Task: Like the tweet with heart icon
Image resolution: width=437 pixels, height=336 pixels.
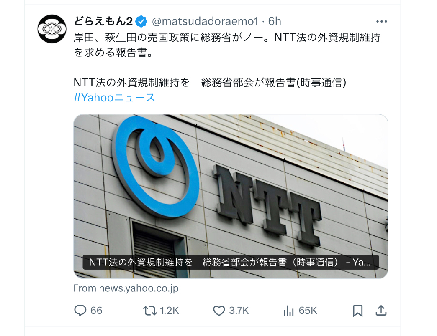Action: click(x=219, y=311)
